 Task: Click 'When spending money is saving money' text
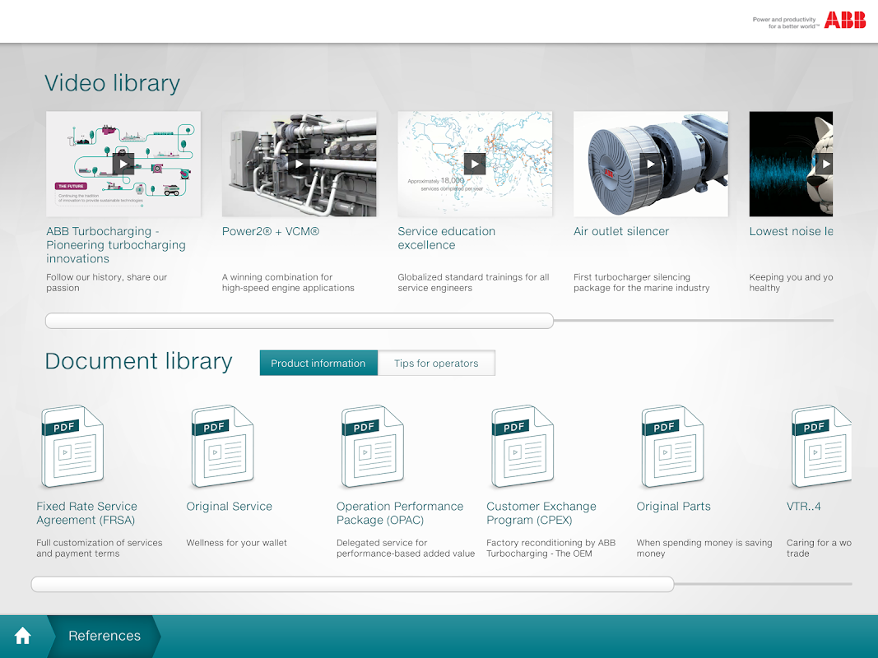tap(704, 549)
